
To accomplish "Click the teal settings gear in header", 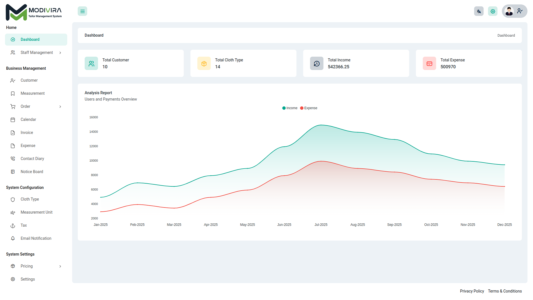I will tap(493, 11).
